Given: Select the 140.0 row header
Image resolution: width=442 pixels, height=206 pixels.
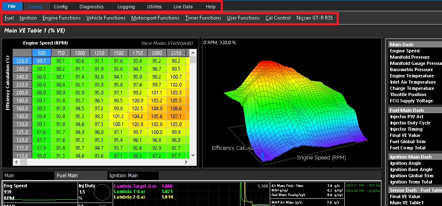Looking at the screenshot, I should (22, 116).
